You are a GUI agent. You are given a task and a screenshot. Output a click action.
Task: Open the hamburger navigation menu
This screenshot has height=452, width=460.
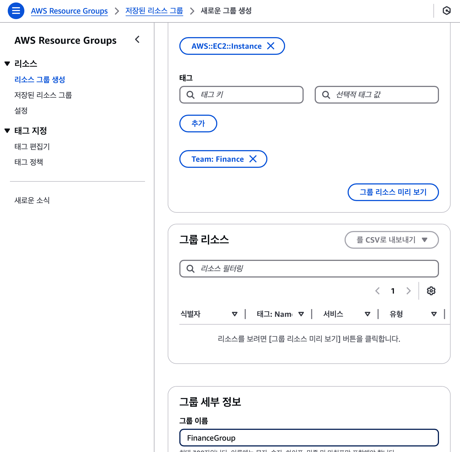(x=16, y=11)
